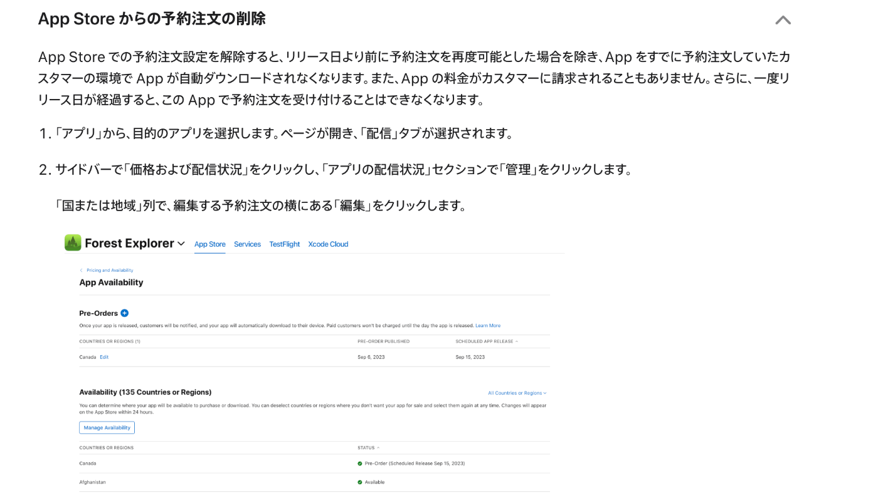Select the Sep 6, 2023 pre-order published date
The image size is (878, 493).
[x=371, y=357]
